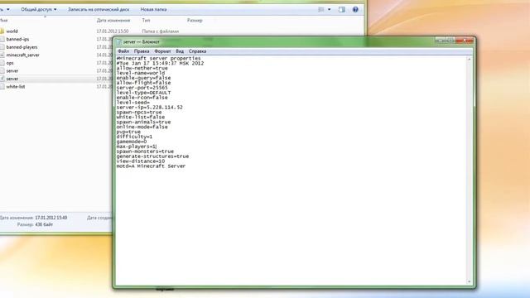This screenshot has height=298, width=530.
Task: Click the Новая папка button
Action: [153, 9]
